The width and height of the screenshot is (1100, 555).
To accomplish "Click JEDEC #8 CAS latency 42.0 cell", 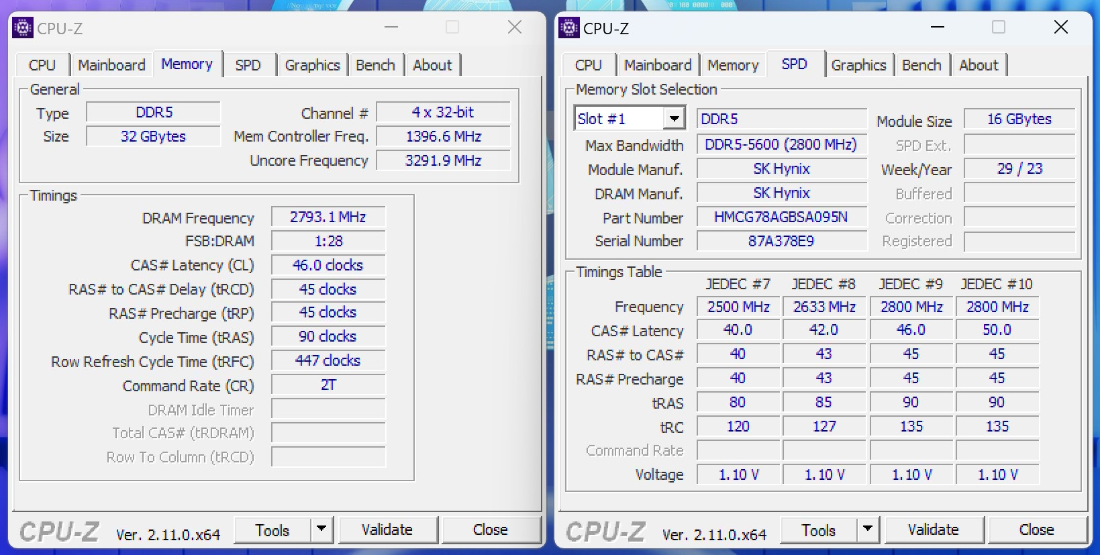I will tap(824, 330).
